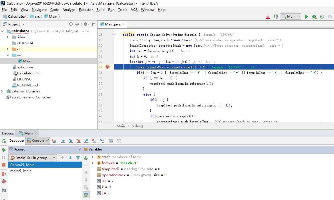
Task: Select the Solve:34, Main stack frame
Action: [45, 165]
